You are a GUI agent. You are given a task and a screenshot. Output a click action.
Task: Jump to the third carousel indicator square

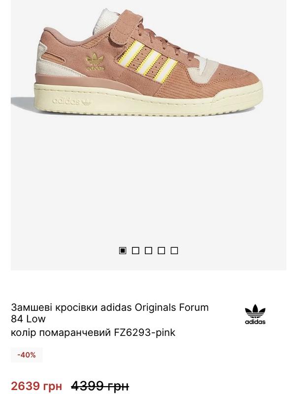click(149, 251)
